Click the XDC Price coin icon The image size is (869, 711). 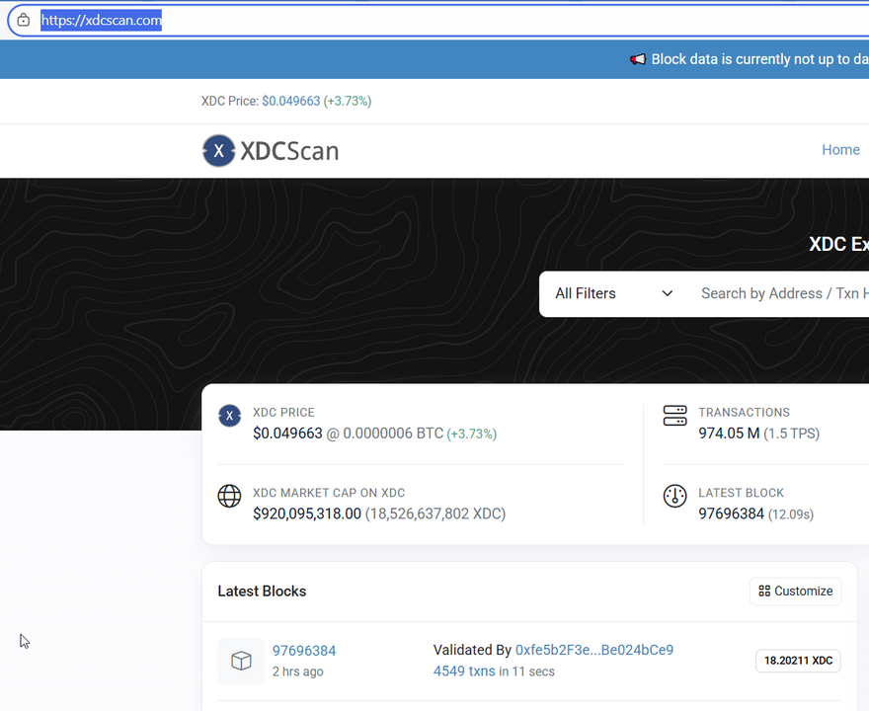pos(229,416)
